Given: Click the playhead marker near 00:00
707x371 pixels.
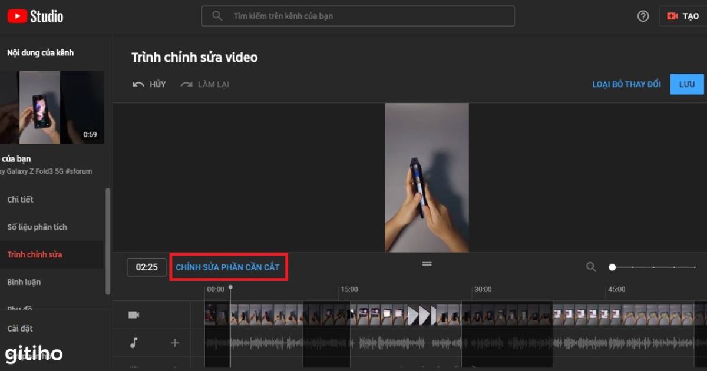Looking at the screenshot, I should [x=230, y=288].
